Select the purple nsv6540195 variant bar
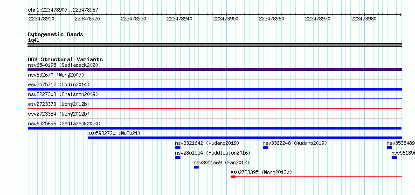The width and height of the screenshot is (415, 195). tap(214, 70)
